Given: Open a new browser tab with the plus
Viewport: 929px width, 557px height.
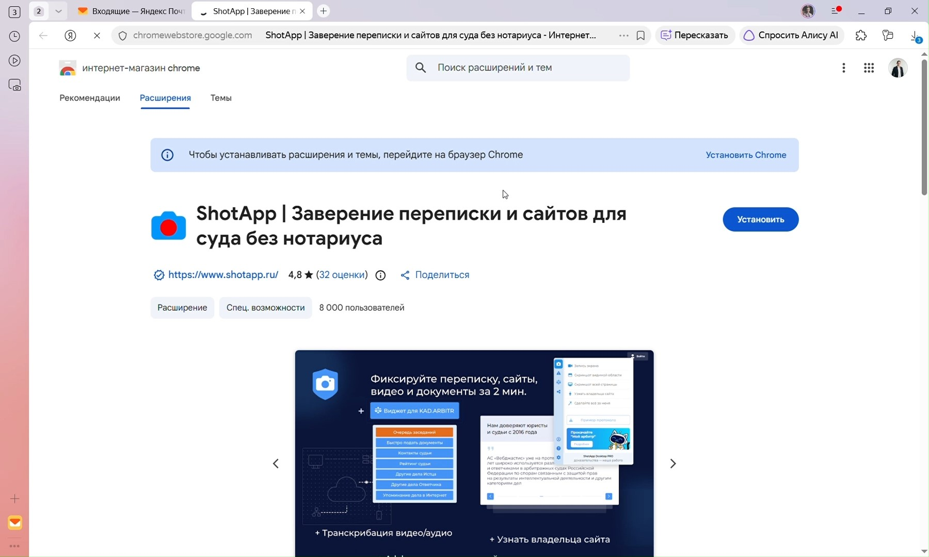Looking at the screenshot, I should 324,11.
